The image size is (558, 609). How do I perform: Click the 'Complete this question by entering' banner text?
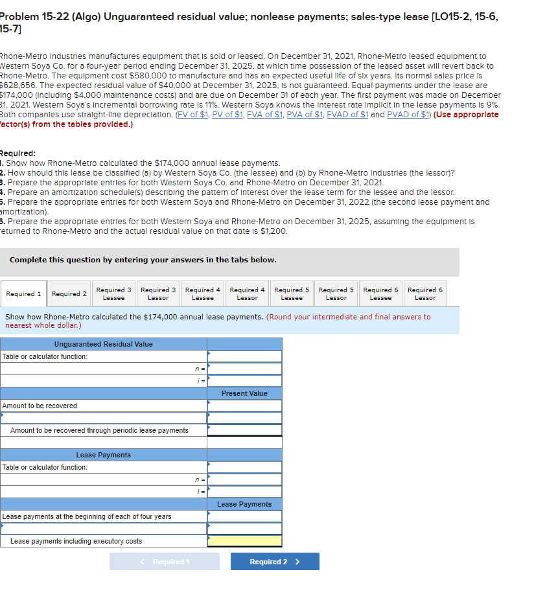coord(143,260)
